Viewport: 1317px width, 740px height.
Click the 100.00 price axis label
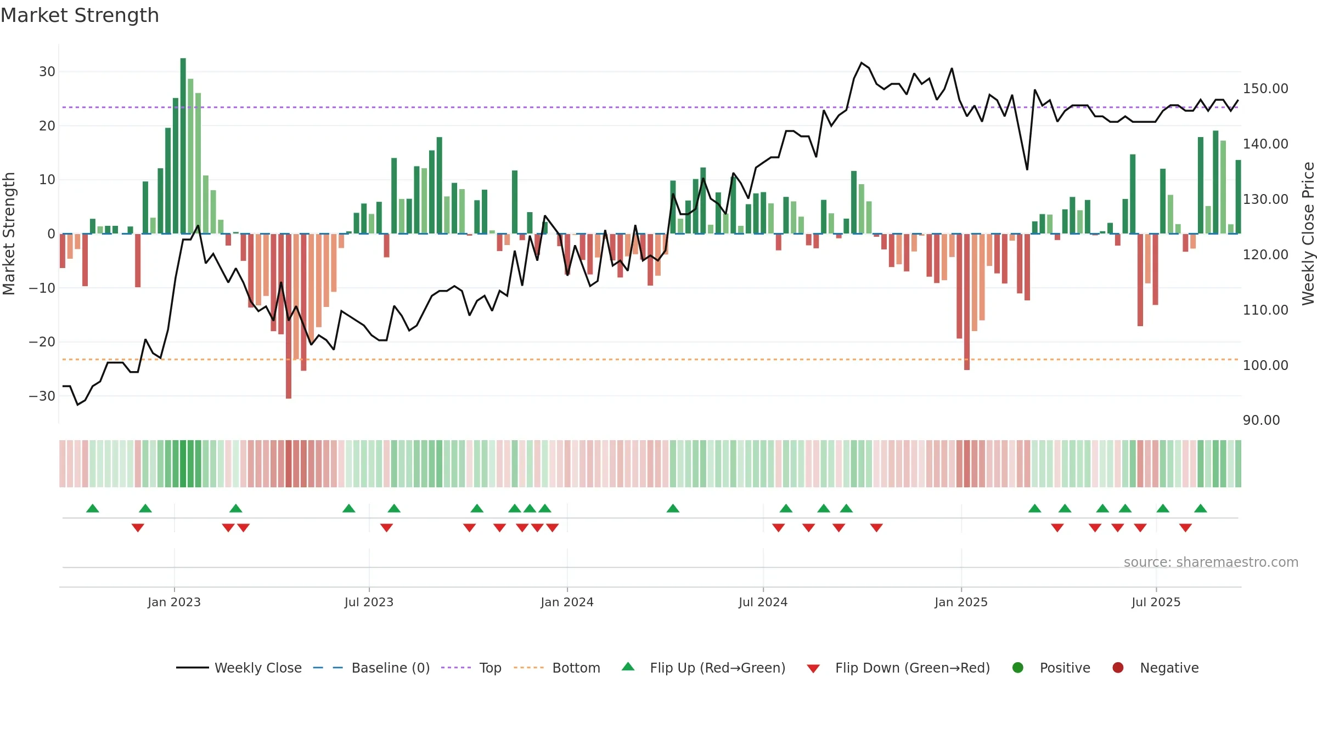1265,366
